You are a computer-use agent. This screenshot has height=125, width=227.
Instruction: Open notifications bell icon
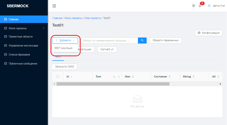(x=200, y=6)
